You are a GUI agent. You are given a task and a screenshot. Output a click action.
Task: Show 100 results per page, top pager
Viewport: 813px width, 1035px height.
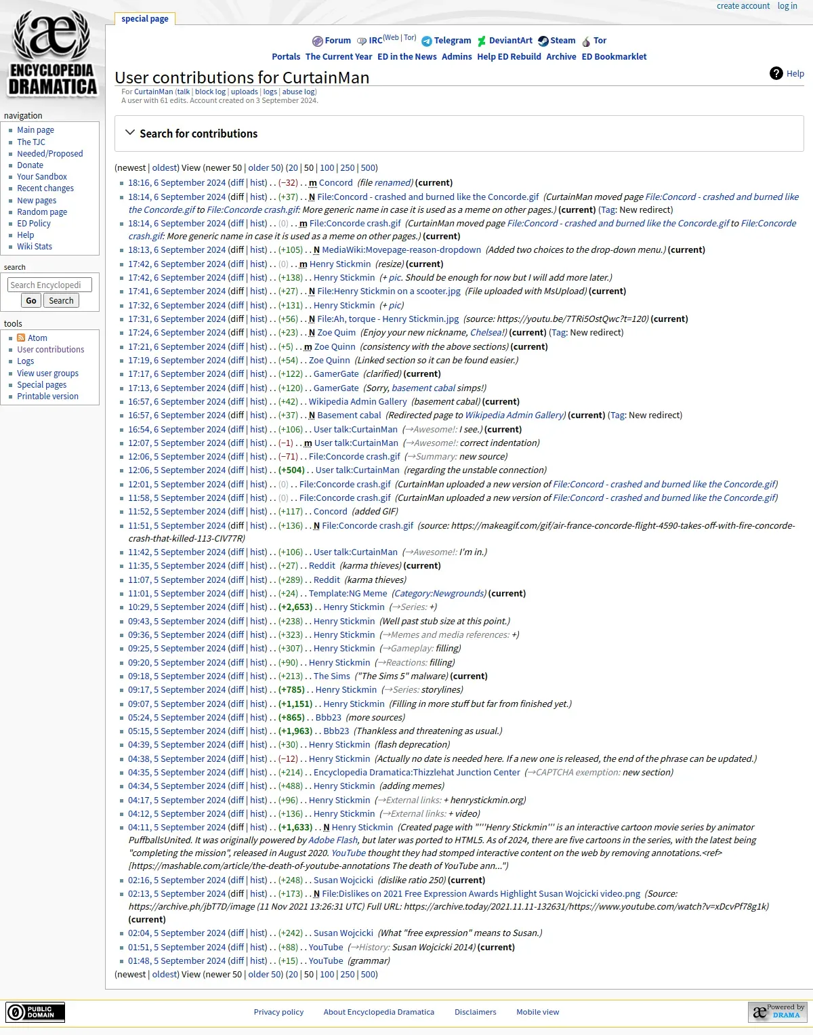[x=327, y=168]
